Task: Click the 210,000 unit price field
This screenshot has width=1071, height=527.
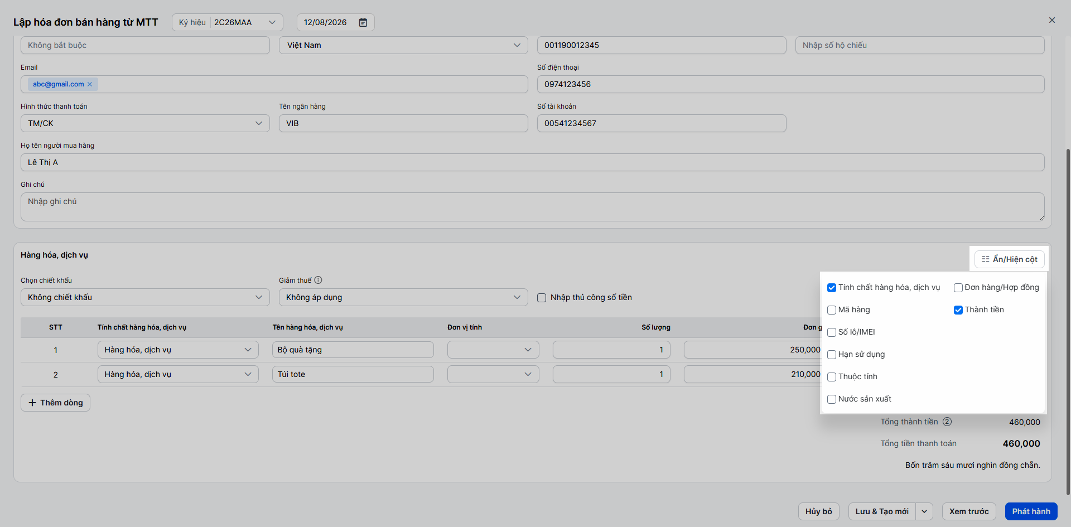Action: (x=752, y=374)
